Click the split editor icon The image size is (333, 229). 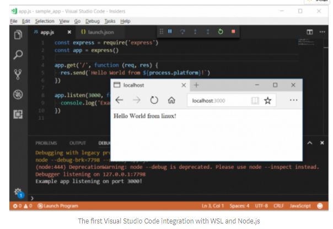click(309, 33)
